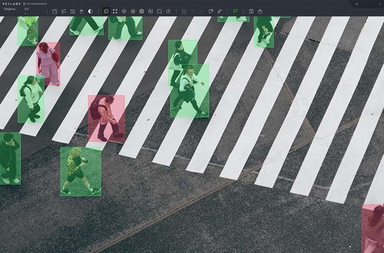Viewport: 384px width, 253px height.
Task: Select green box around woman in white jacket
Action: point(31,99)
